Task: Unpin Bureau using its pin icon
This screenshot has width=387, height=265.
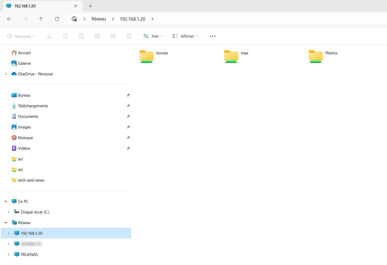Action: click(128, 95)
